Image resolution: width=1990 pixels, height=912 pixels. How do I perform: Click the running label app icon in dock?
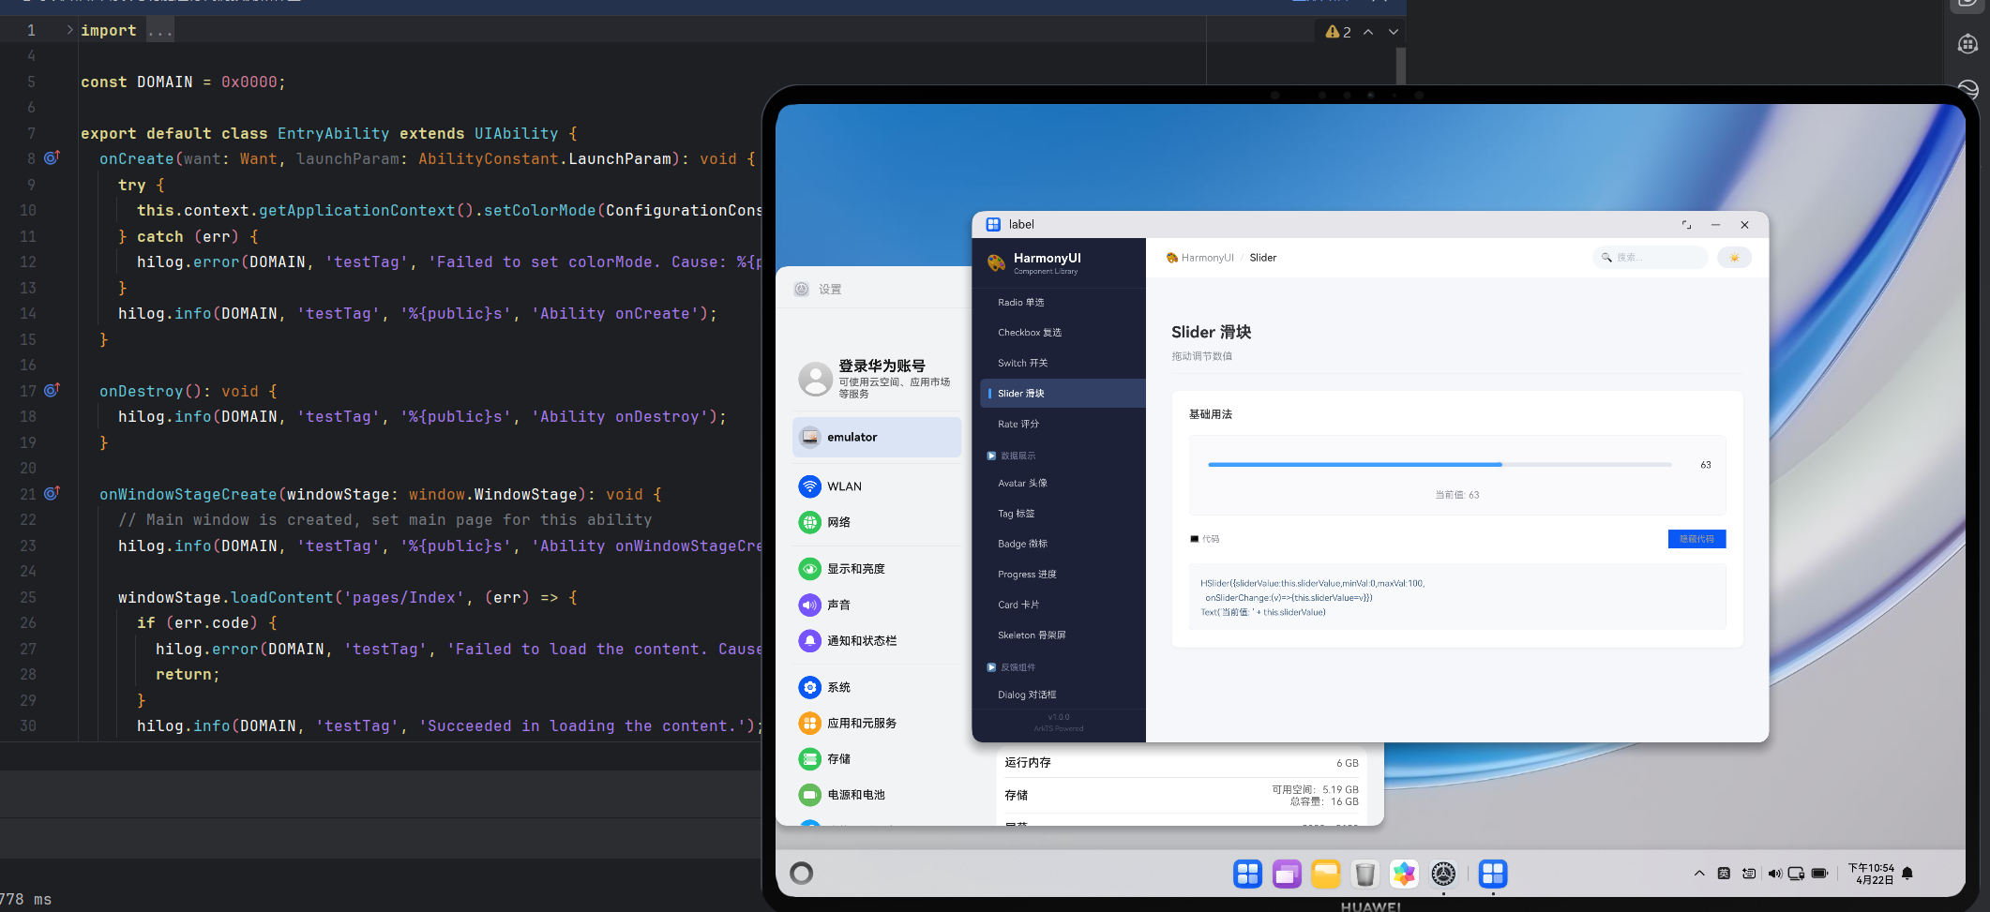pyautogui.click(x=1493, y=875)
